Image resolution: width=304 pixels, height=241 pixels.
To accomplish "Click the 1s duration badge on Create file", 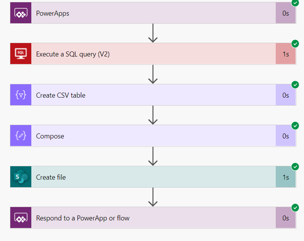I will pyautogui.click(x=286, y=177).
